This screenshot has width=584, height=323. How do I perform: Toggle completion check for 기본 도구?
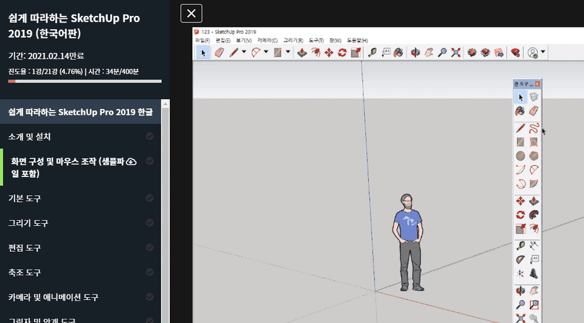coord(150,198)
